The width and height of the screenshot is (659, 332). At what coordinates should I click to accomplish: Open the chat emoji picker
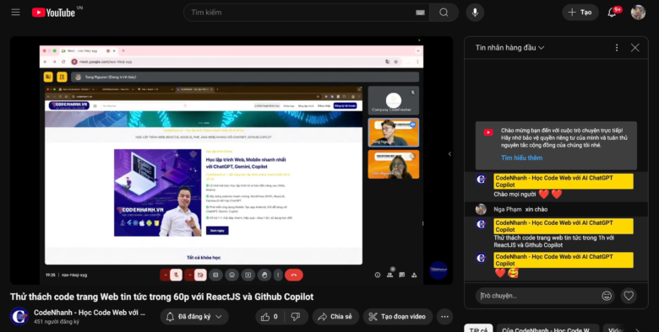(607, 296)
